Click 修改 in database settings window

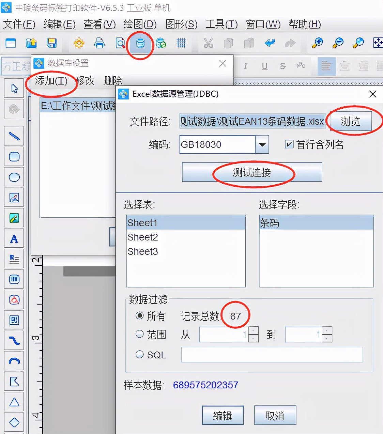pos(85,81)
